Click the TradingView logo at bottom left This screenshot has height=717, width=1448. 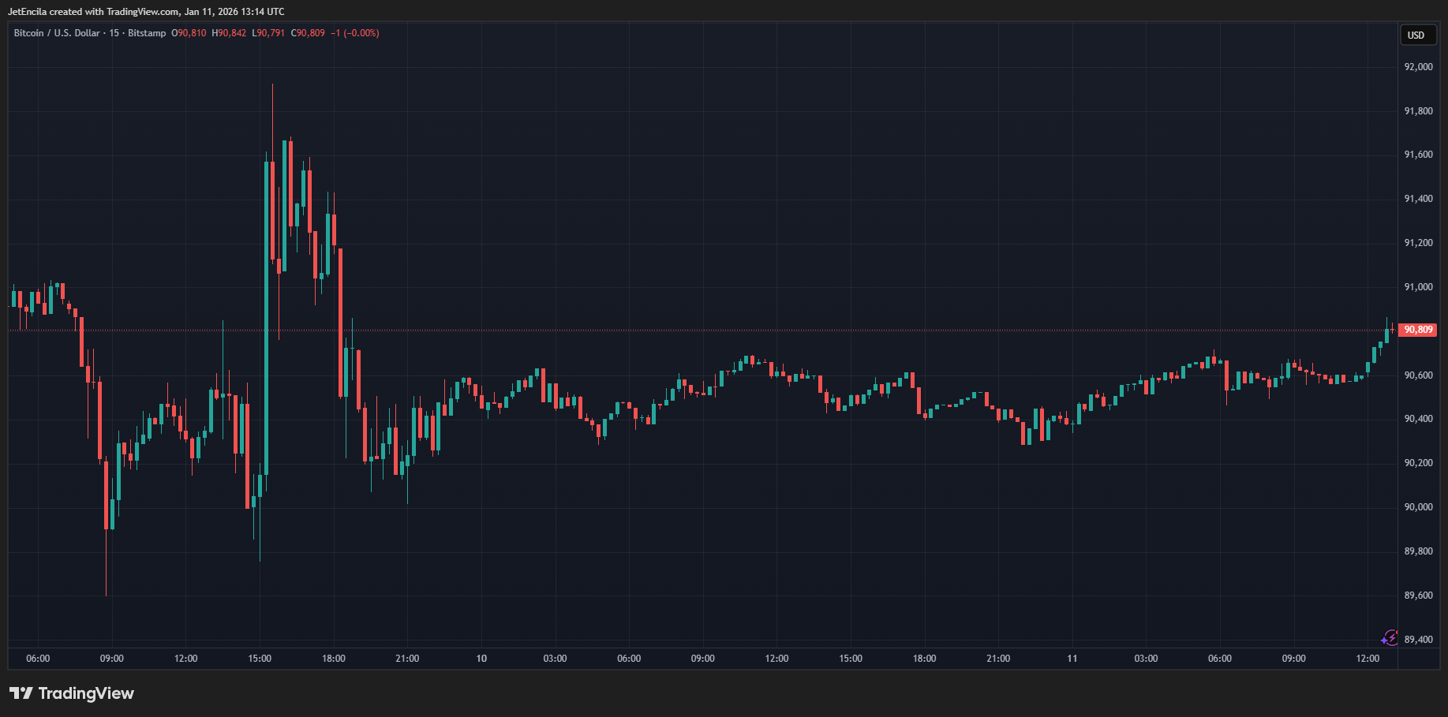pos(72,693)
